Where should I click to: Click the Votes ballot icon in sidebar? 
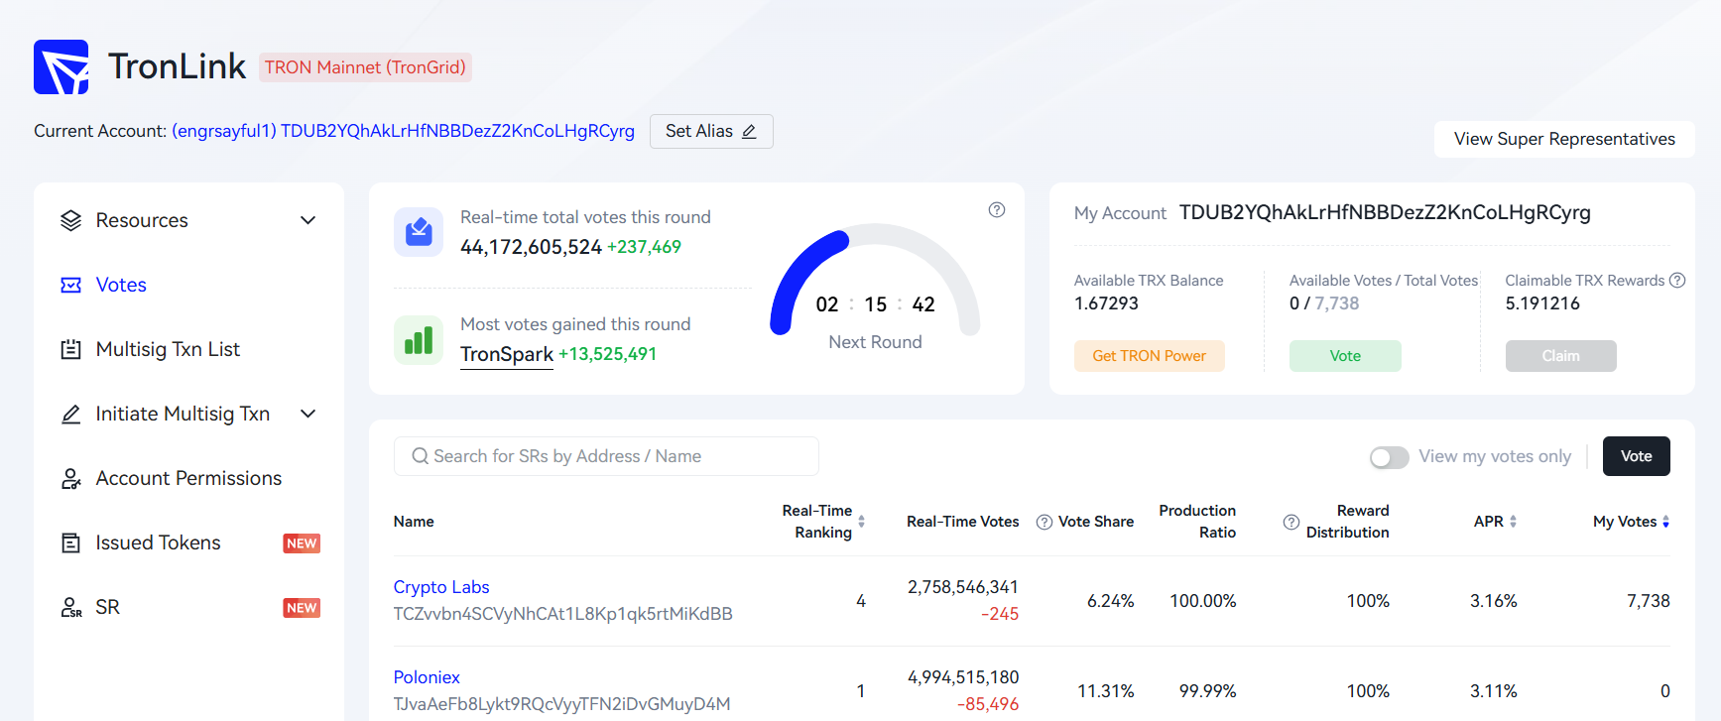(70, 285)
